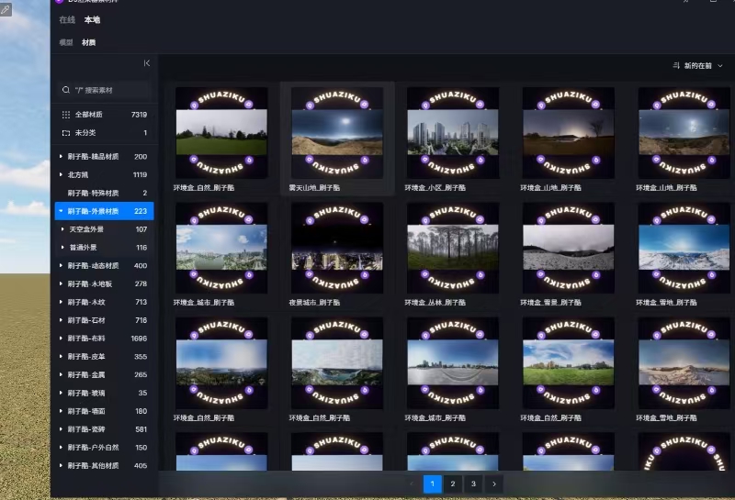Expand 普通外景 subcategory arrow
Screen dimensions: 735x500
point(62,247)
